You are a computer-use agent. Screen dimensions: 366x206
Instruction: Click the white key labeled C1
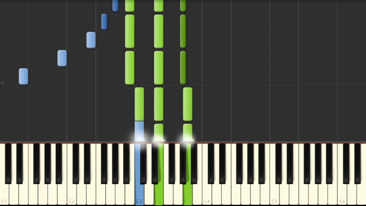(x=4, y=194)
